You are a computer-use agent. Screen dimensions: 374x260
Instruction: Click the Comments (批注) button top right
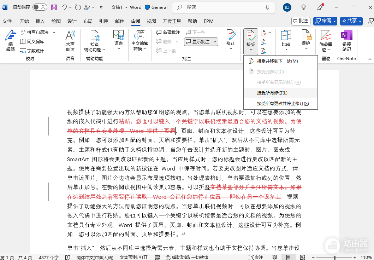301,21
